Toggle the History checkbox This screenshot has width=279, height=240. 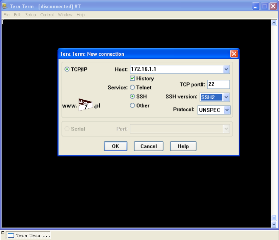click(132, 78)
